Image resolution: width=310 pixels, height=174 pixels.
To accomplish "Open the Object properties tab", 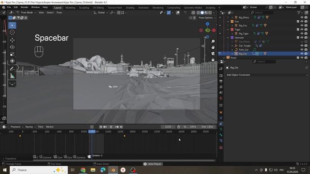I will click(221, 112).
